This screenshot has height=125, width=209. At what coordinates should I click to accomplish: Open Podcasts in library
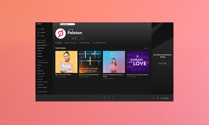[x=40, y=57]
